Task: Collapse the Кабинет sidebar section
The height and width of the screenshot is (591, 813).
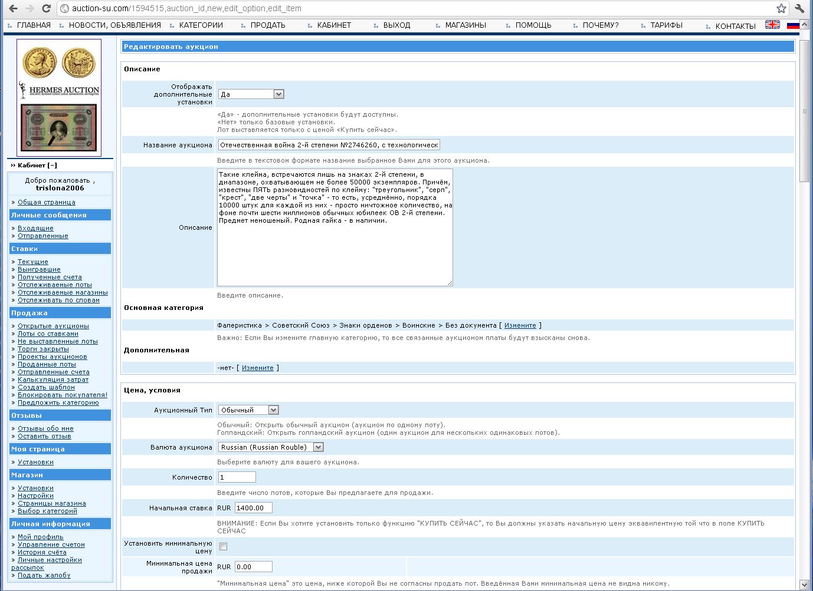Action: 53,166
